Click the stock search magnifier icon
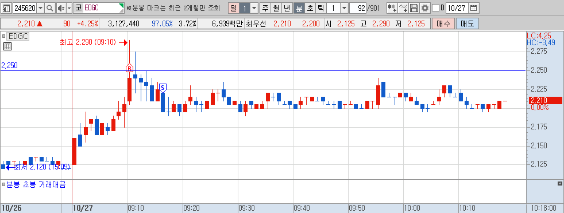 49,7
